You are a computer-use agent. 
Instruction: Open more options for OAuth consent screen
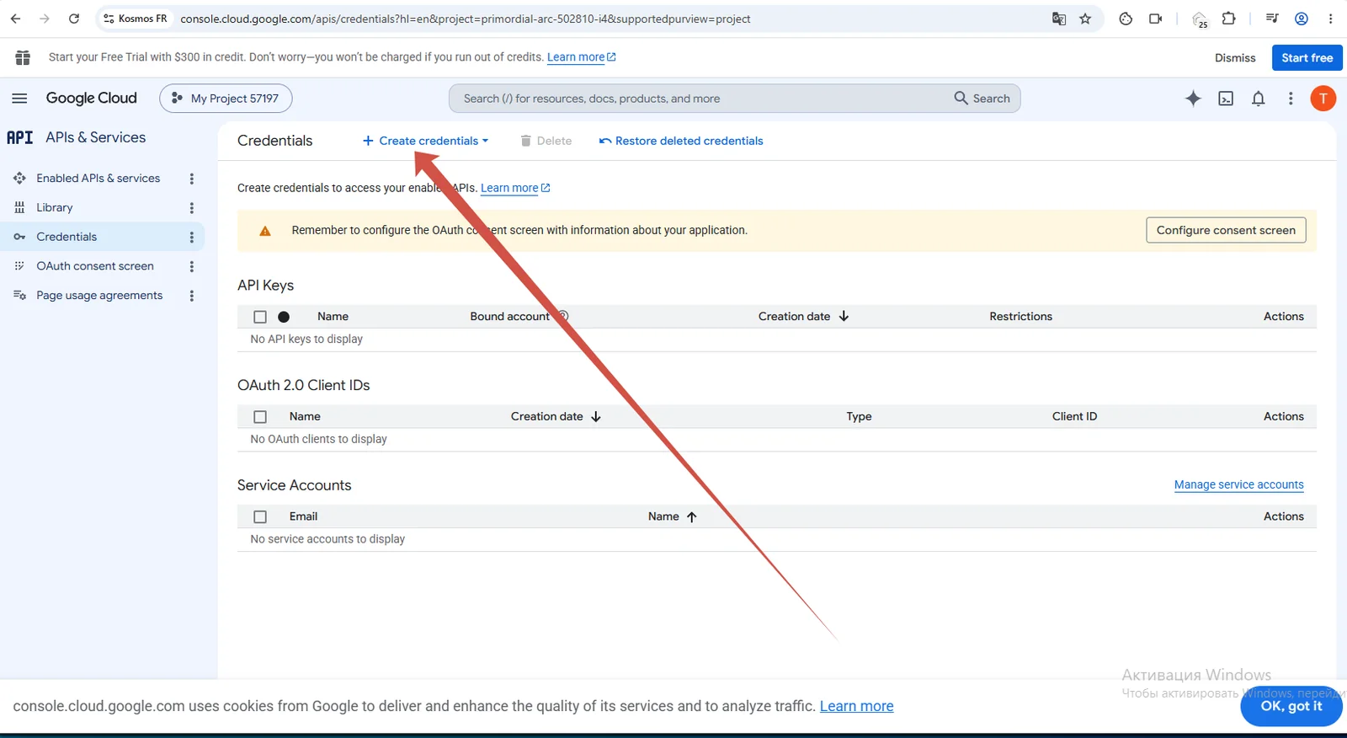pyautogui.click(x=192, y=266)
